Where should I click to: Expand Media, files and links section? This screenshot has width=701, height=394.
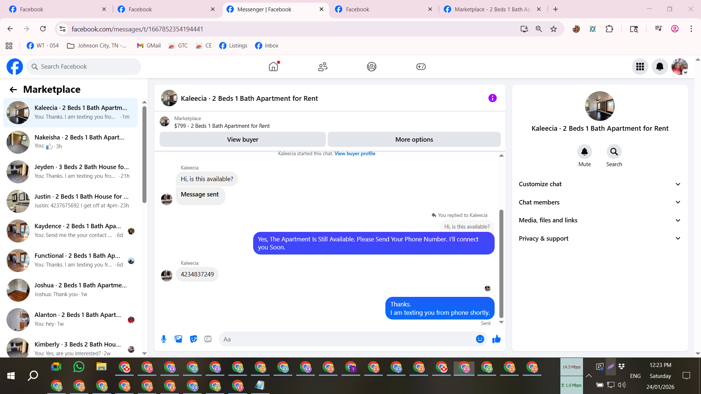599,220
